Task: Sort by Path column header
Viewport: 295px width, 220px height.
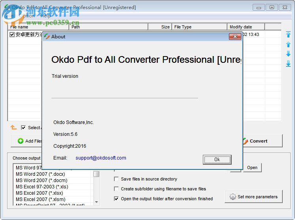Action: pos(109,27)
